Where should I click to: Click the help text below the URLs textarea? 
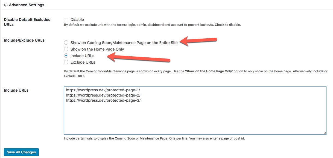tap(154, 138)
